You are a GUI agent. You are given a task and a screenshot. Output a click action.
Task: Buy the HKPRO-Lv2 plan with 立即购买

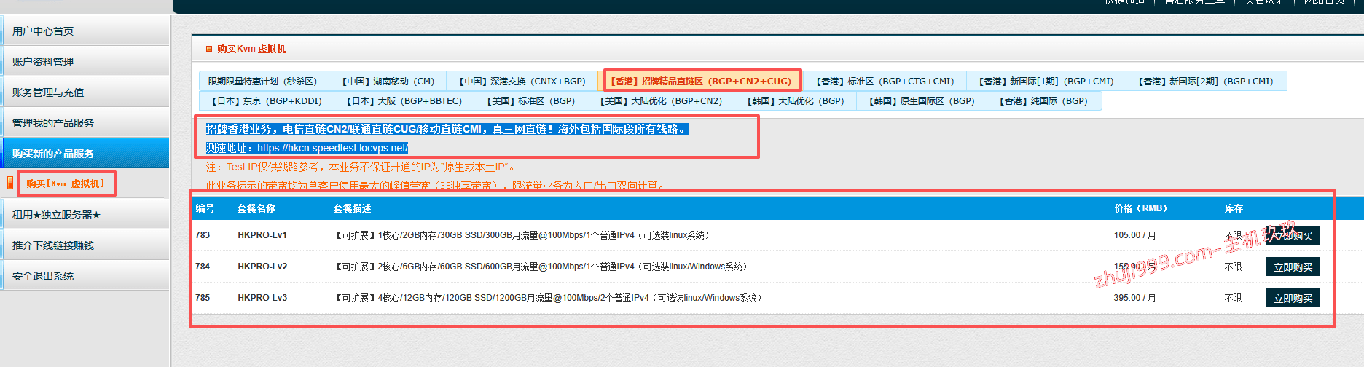[1293, 267]
